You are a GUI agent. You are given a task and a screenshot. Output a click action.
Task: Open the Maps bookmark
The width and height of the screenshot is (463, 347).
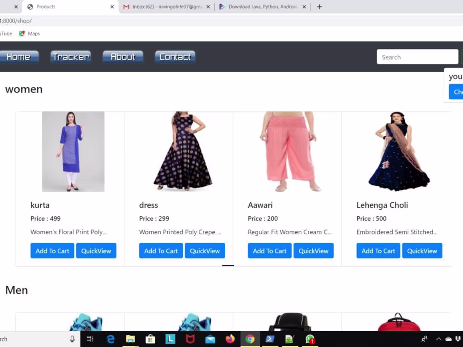(30, 34)
